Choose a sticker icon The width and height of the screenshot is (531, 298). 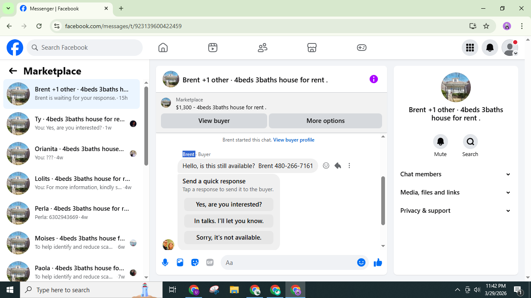[195, 262]
